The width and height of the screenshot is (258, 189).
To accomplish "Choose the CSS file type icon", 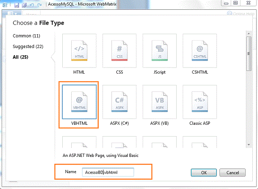I will [x=120, y=51].
